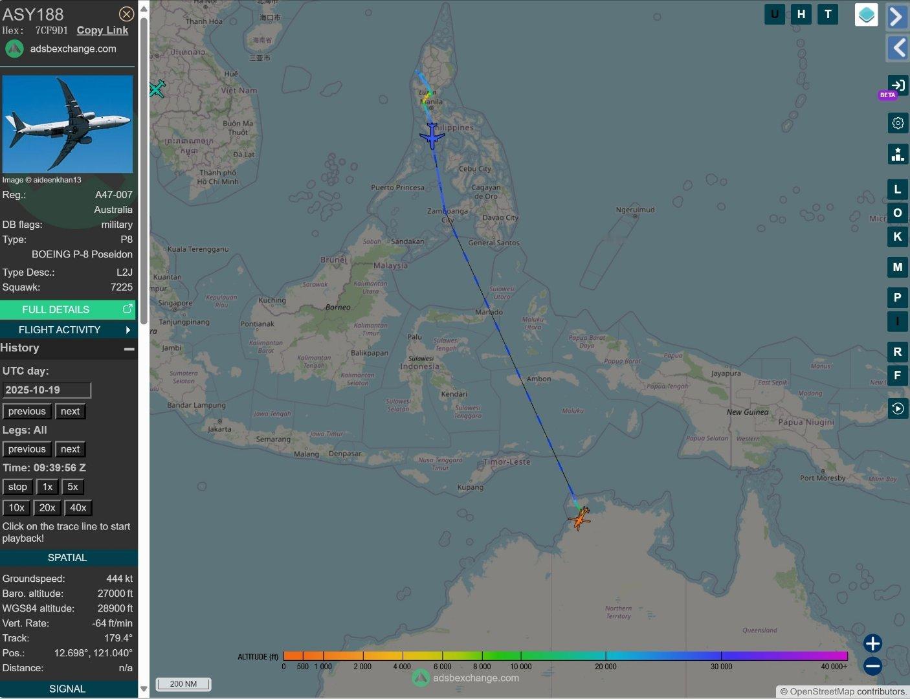This screenshot has height=699, width=910.
Task: Select the teal aircraft icon near Vietnam
Action: click(157, 89)
